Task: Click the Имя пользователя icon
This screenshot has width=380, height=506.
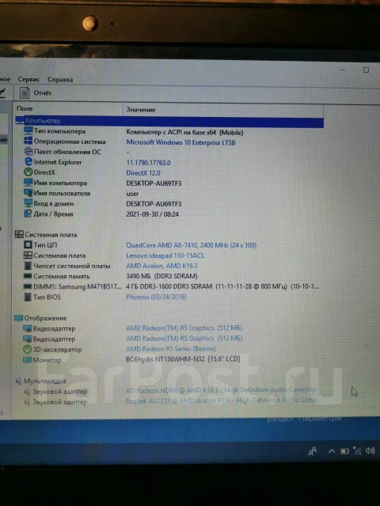Action: pos(28,193)
